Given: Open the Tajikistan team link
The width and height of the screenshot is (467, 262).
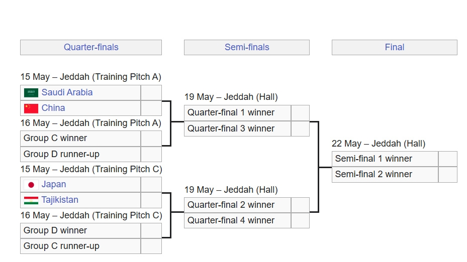Looking at the screenshot, I should 60,200.
